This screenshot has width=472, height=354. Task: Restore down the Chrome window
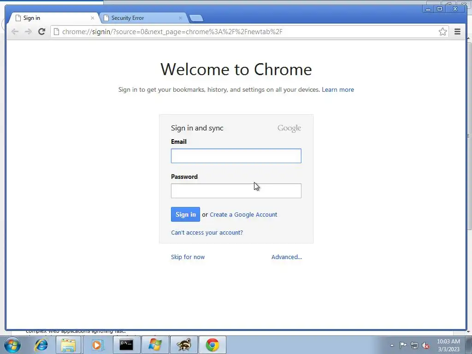(x=439, y=9)
